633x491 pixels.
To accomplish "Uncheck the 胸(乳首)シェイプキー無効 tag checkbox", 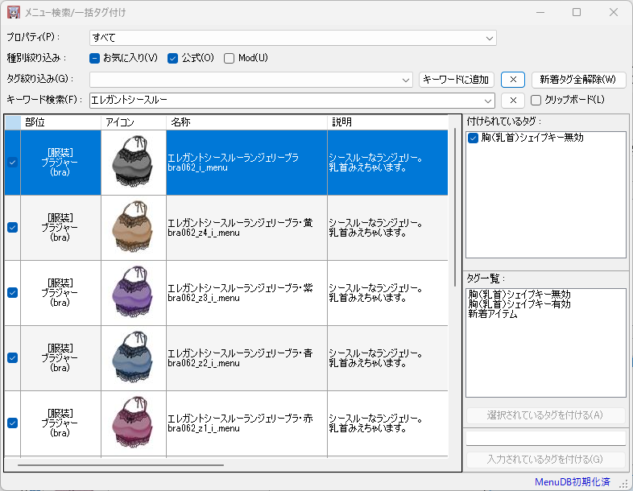I will pyautogui.click(x=474, y=138).
